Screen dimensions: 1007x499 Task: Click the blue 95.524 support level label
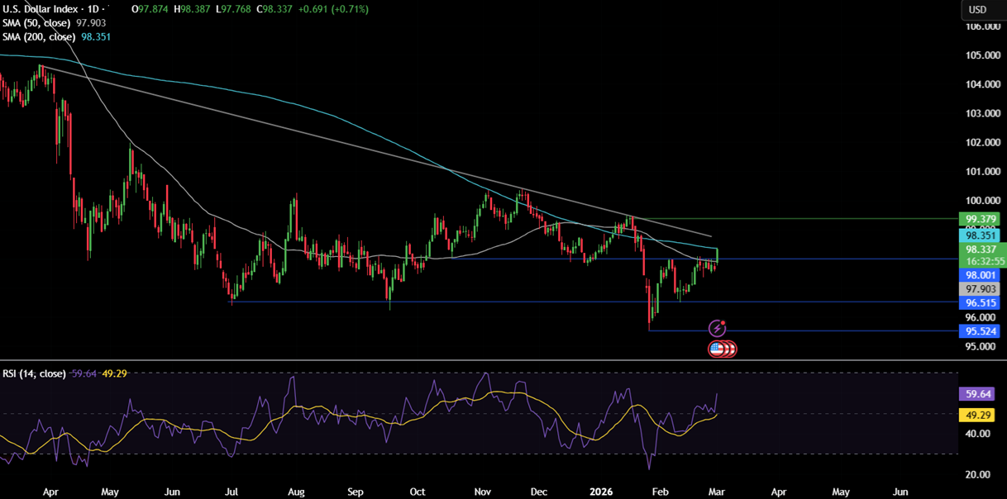pyautogui.click(x=979, y=331)
